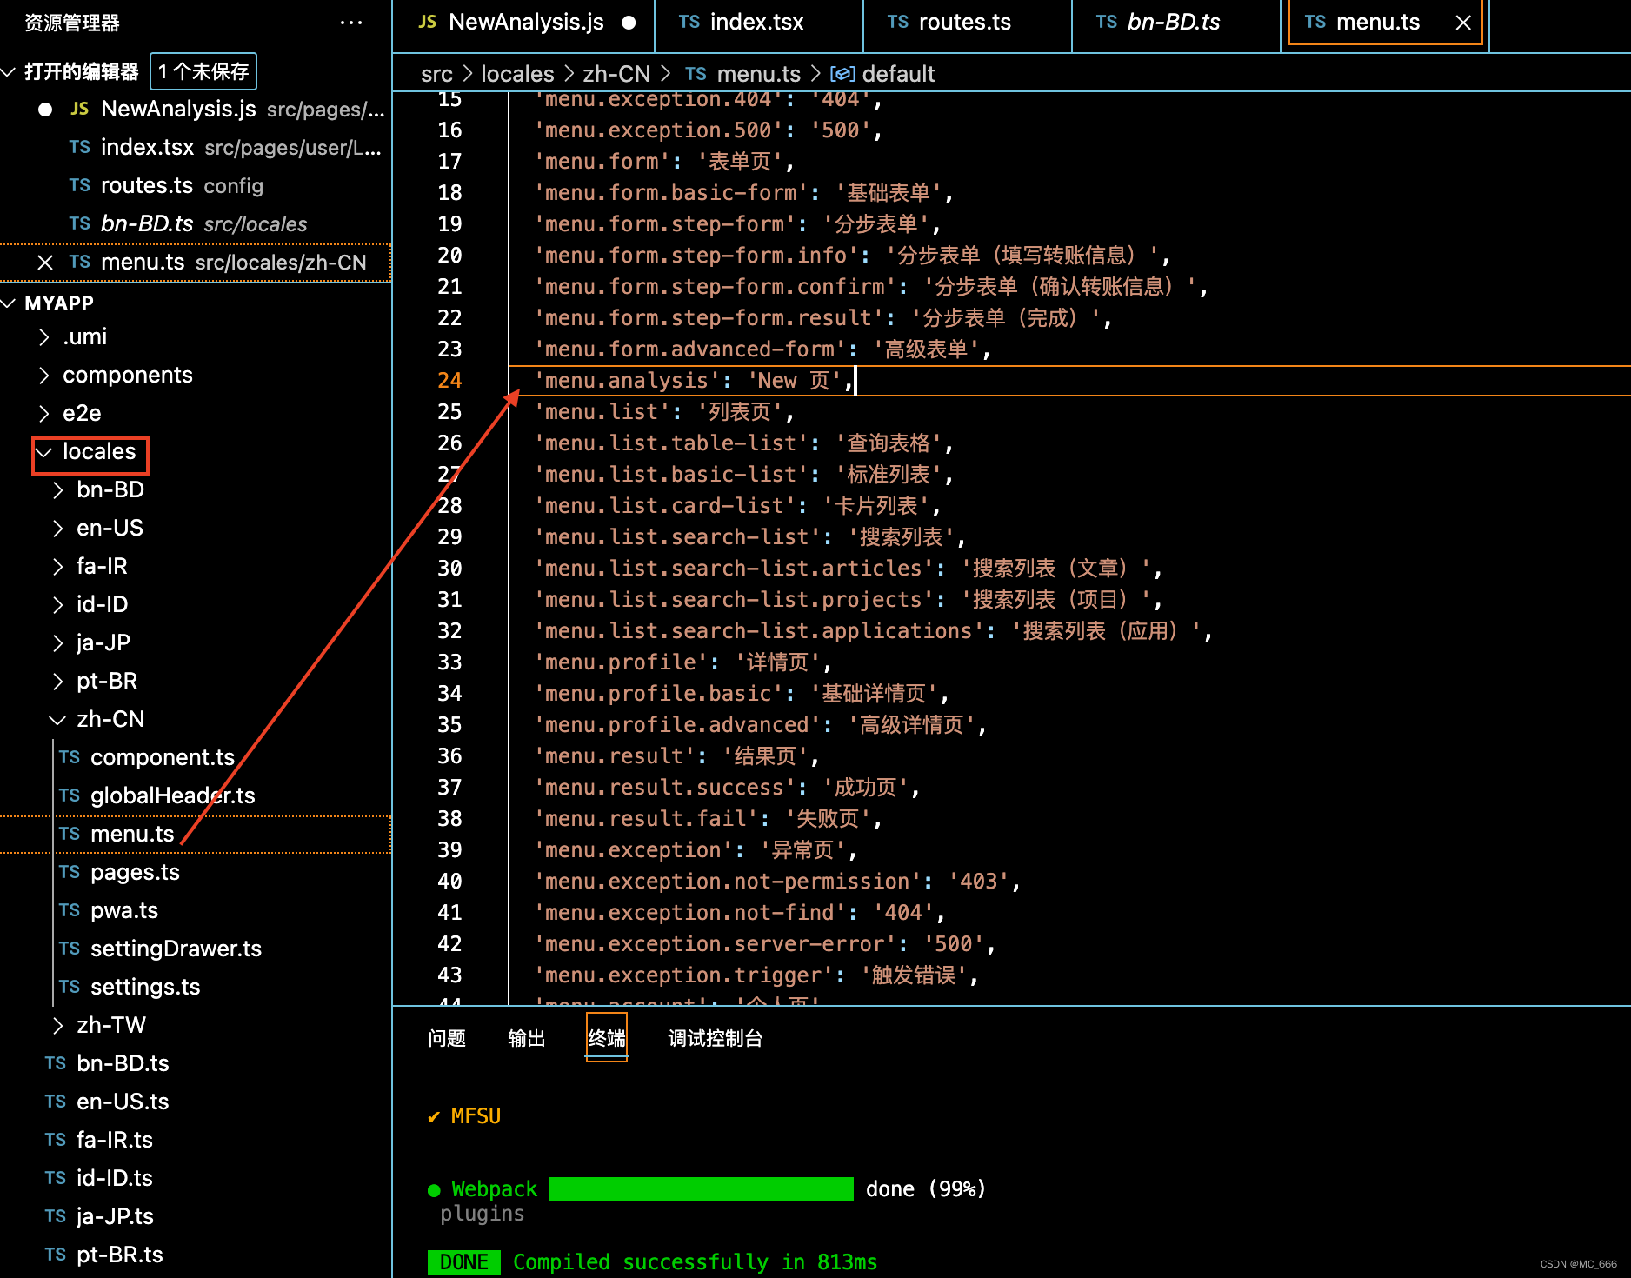Click the TS icon next to pages.ts

70,872
